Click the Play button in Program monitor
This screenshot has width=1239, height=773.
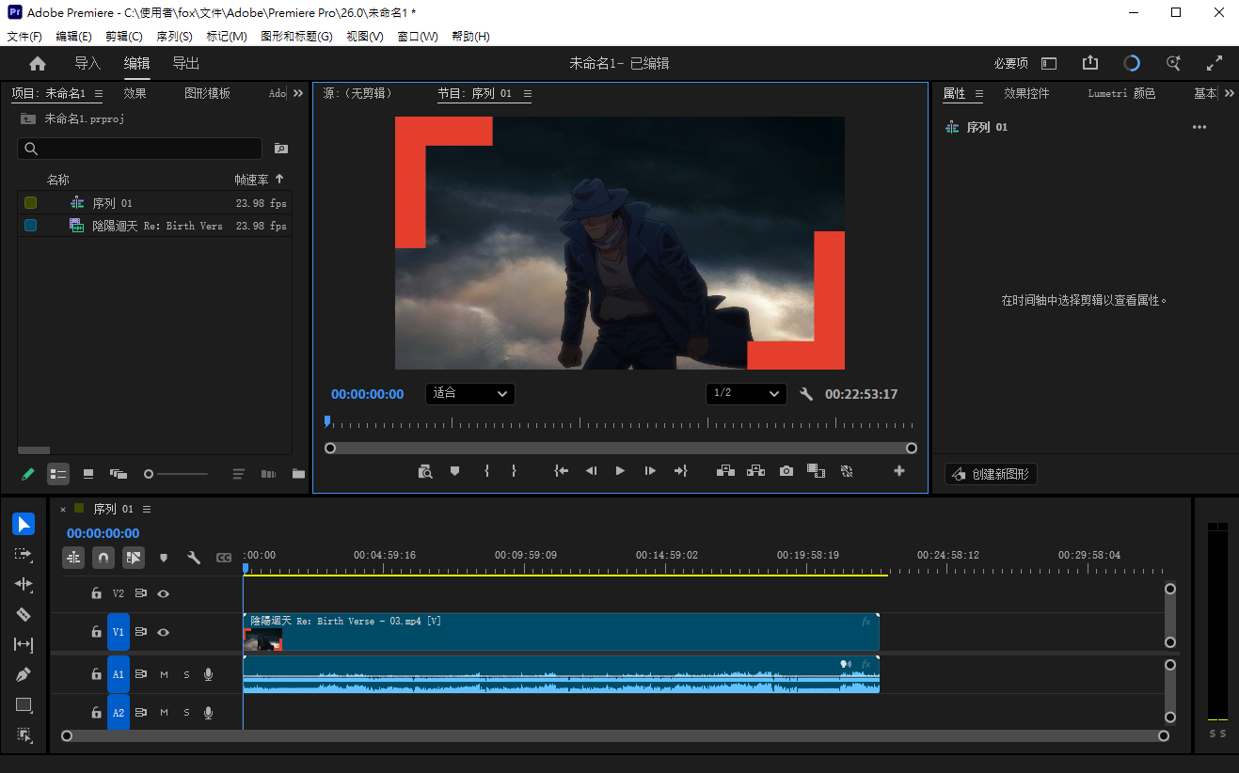[x=620, y=471]
